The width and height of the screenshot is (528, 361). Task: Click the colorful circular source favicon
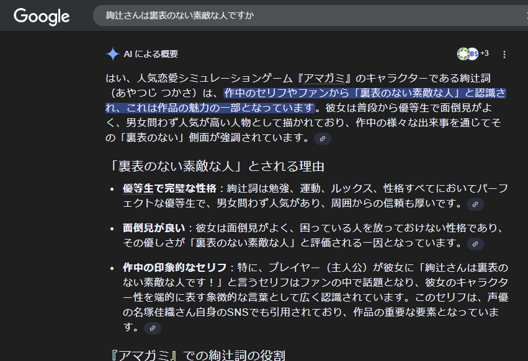(x=463, y=54)
